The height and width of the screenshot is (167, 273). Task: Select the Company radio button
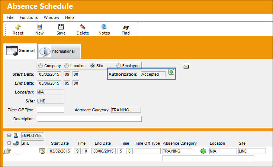point(41,66)
